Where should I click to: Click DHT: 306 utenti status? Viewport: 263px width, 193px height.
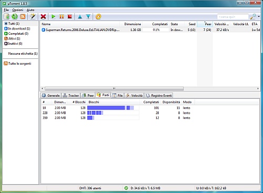[90, 188]
